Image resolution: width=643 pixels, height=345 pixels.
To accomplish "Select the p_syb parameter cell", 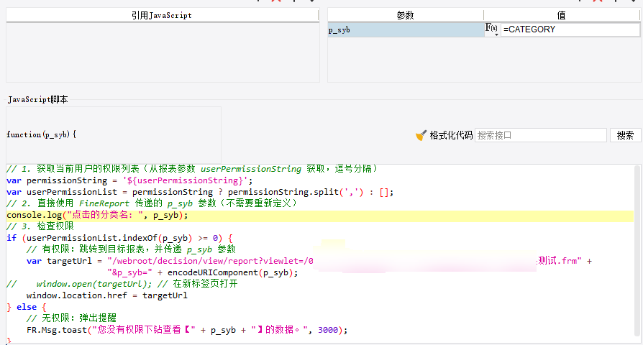I will (406, 29).
